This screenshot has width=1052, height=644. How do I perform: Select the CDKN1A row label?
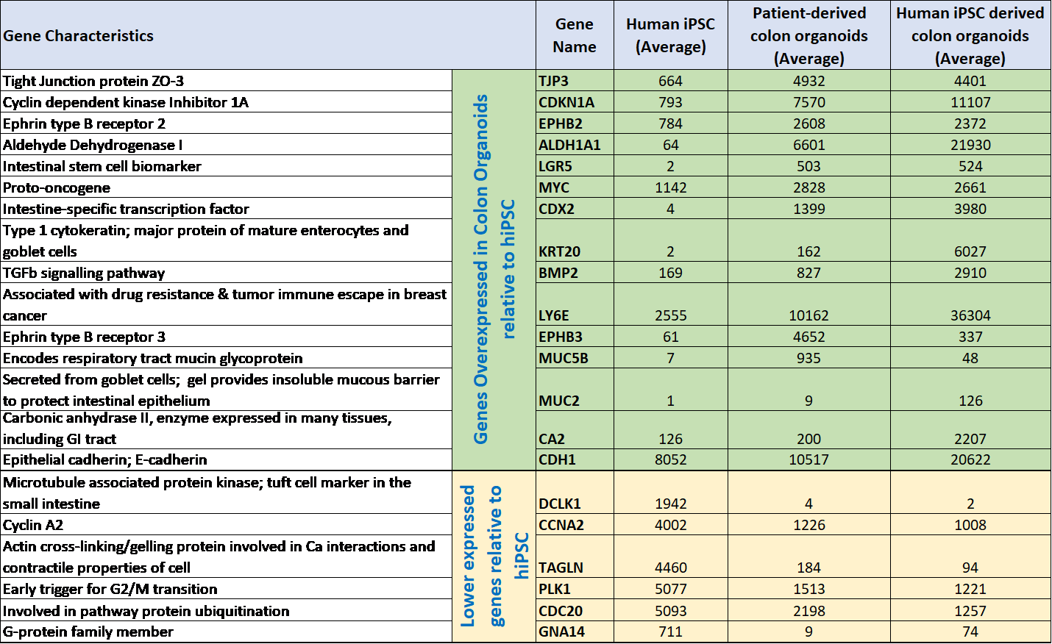point(574,102)
